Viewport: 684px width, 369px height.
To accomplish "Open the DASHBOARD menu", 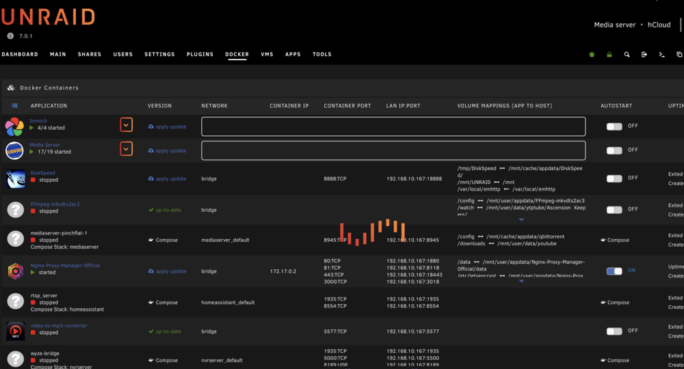I will [x=20, y=55].
